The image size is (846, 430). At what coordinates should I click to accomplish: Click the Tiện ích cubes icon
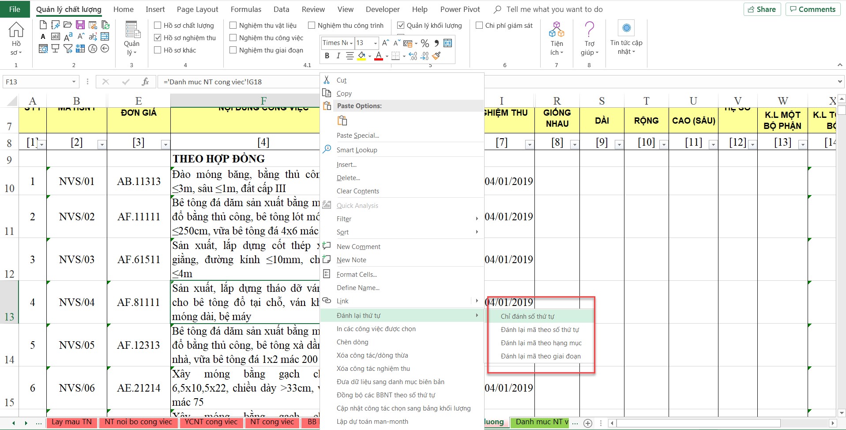[556, 30]
